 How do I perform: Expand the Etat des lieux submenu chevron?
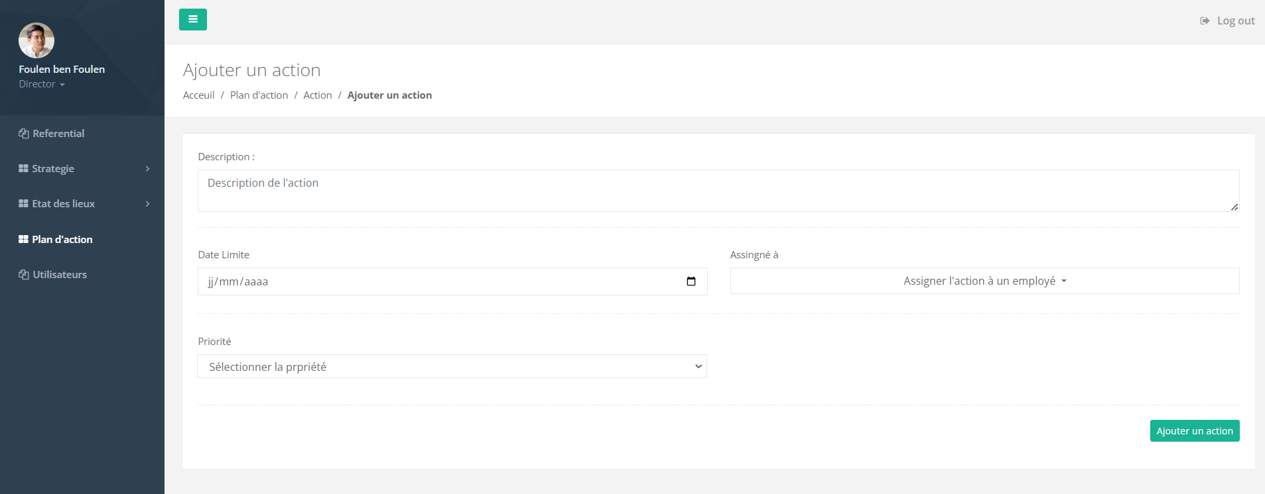pyautogui.click(x=147, y=204)
